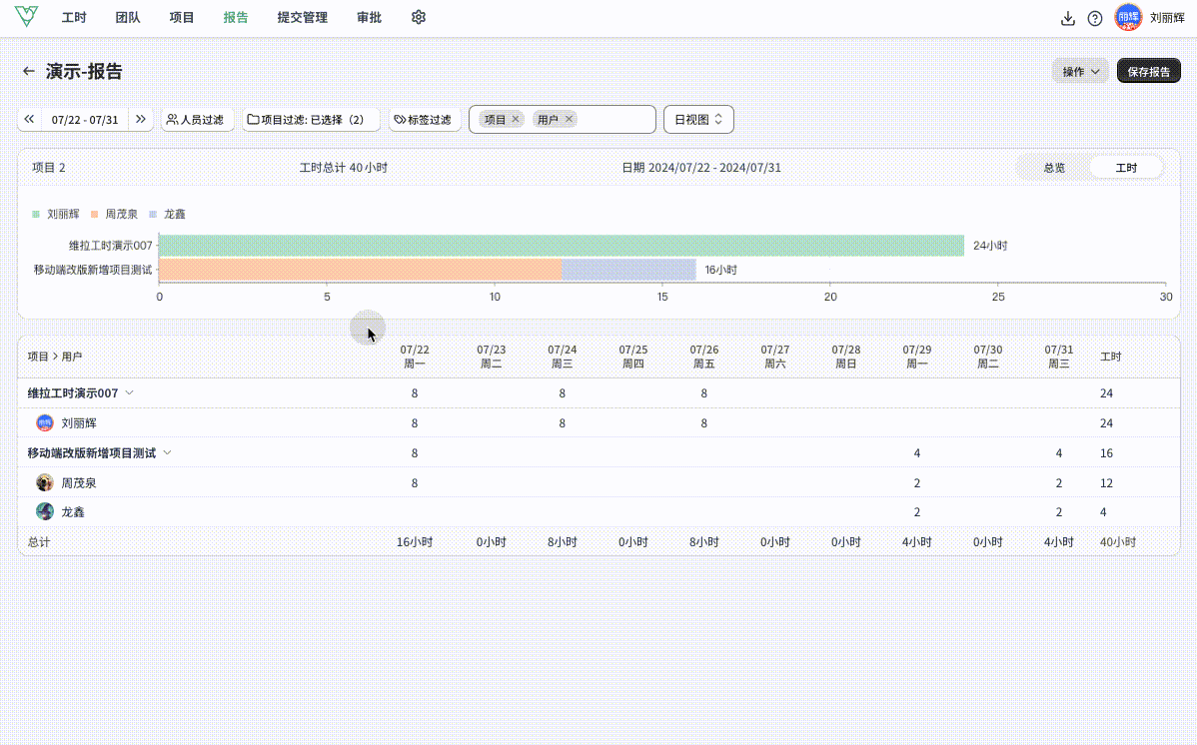This screenshot has width=1197, height=745.
Task: Click 维拉工时演示007 chart axis label
Action: (x=111, y=245)
